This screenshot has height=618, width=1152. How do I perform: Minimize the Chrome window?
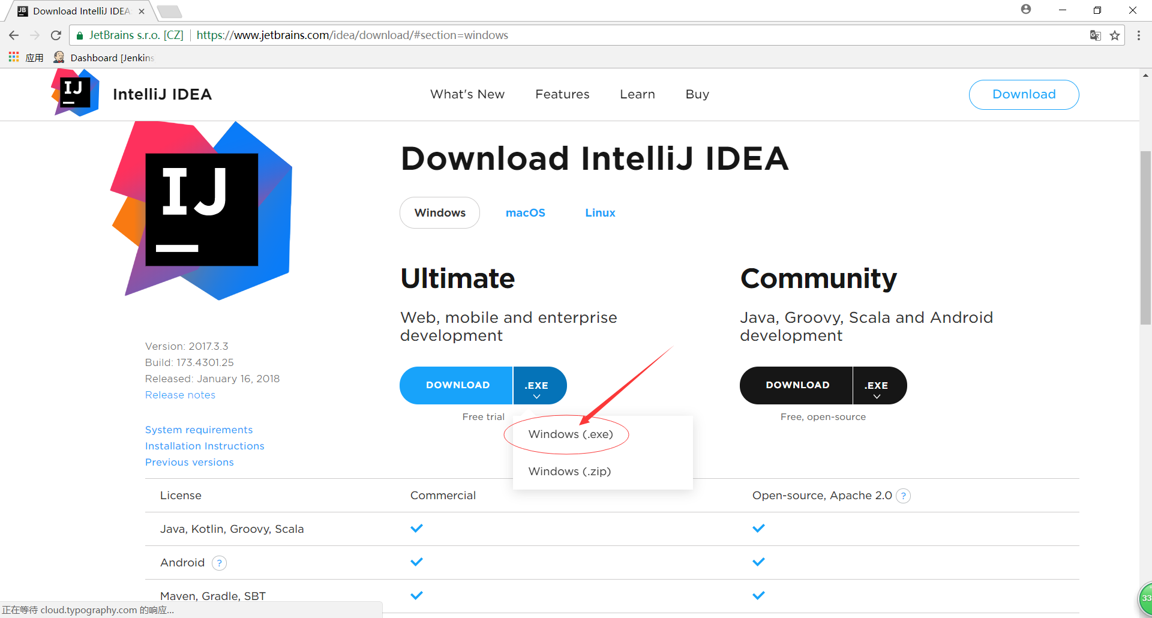[x=1063, y=10]
